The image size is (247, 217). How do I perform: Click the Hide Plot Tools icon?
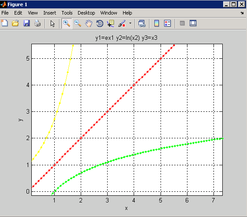point(182,23)
